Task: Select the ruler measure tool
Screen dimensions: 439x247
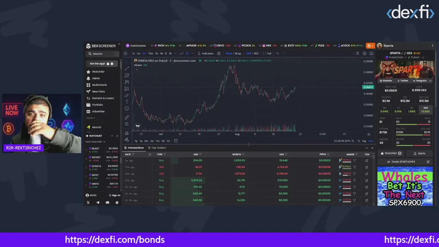Action: coord(127,117)
